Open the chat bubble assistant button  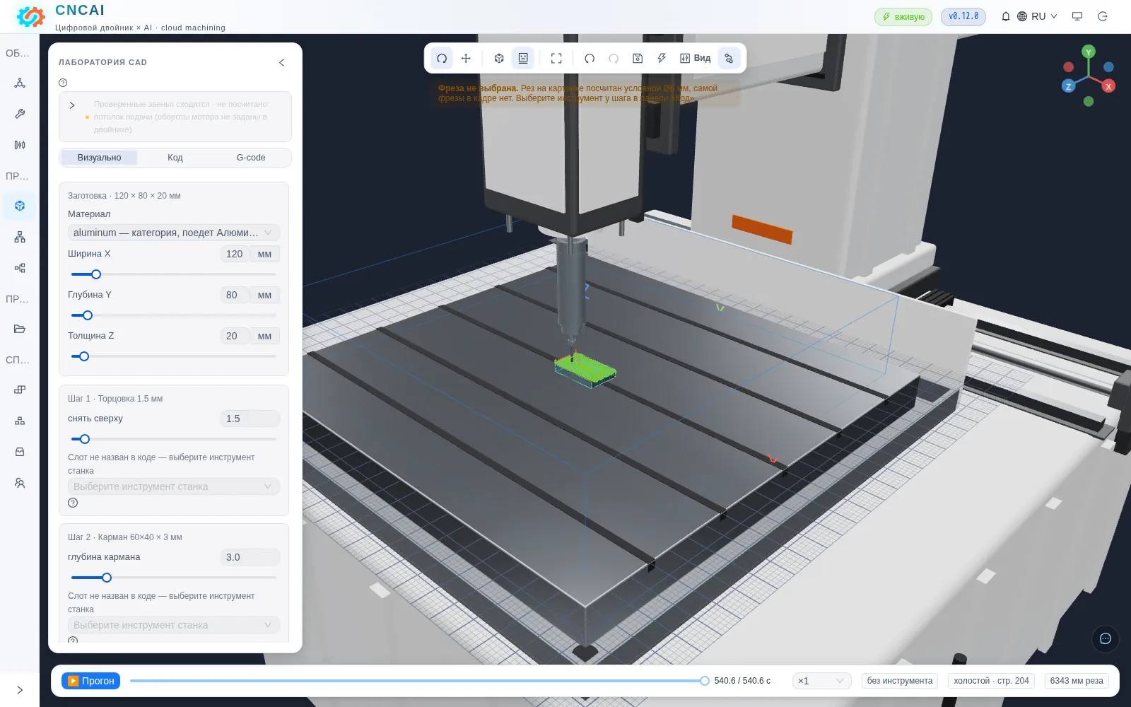pos(1106,638)
